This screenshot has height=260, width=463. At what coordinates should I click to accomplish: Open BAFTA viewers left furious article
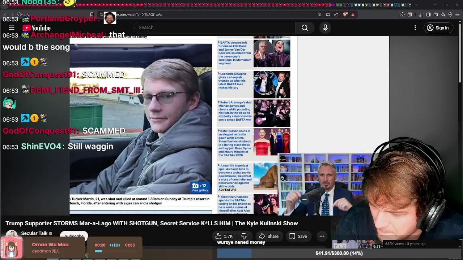click(235, 53)
